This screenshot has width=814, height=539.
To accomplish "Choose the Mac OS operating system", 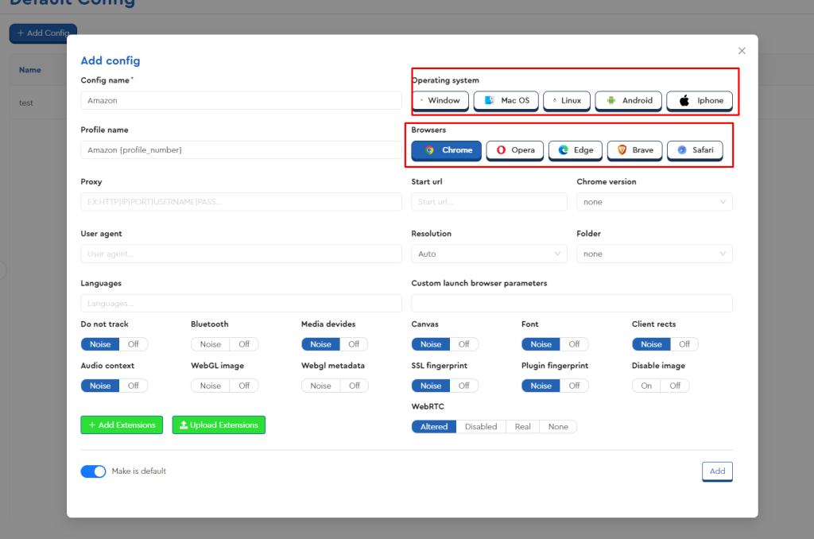I will pos(506,101).
